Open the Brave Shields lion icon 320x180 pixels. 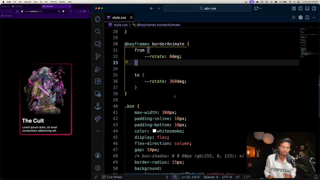63,11
